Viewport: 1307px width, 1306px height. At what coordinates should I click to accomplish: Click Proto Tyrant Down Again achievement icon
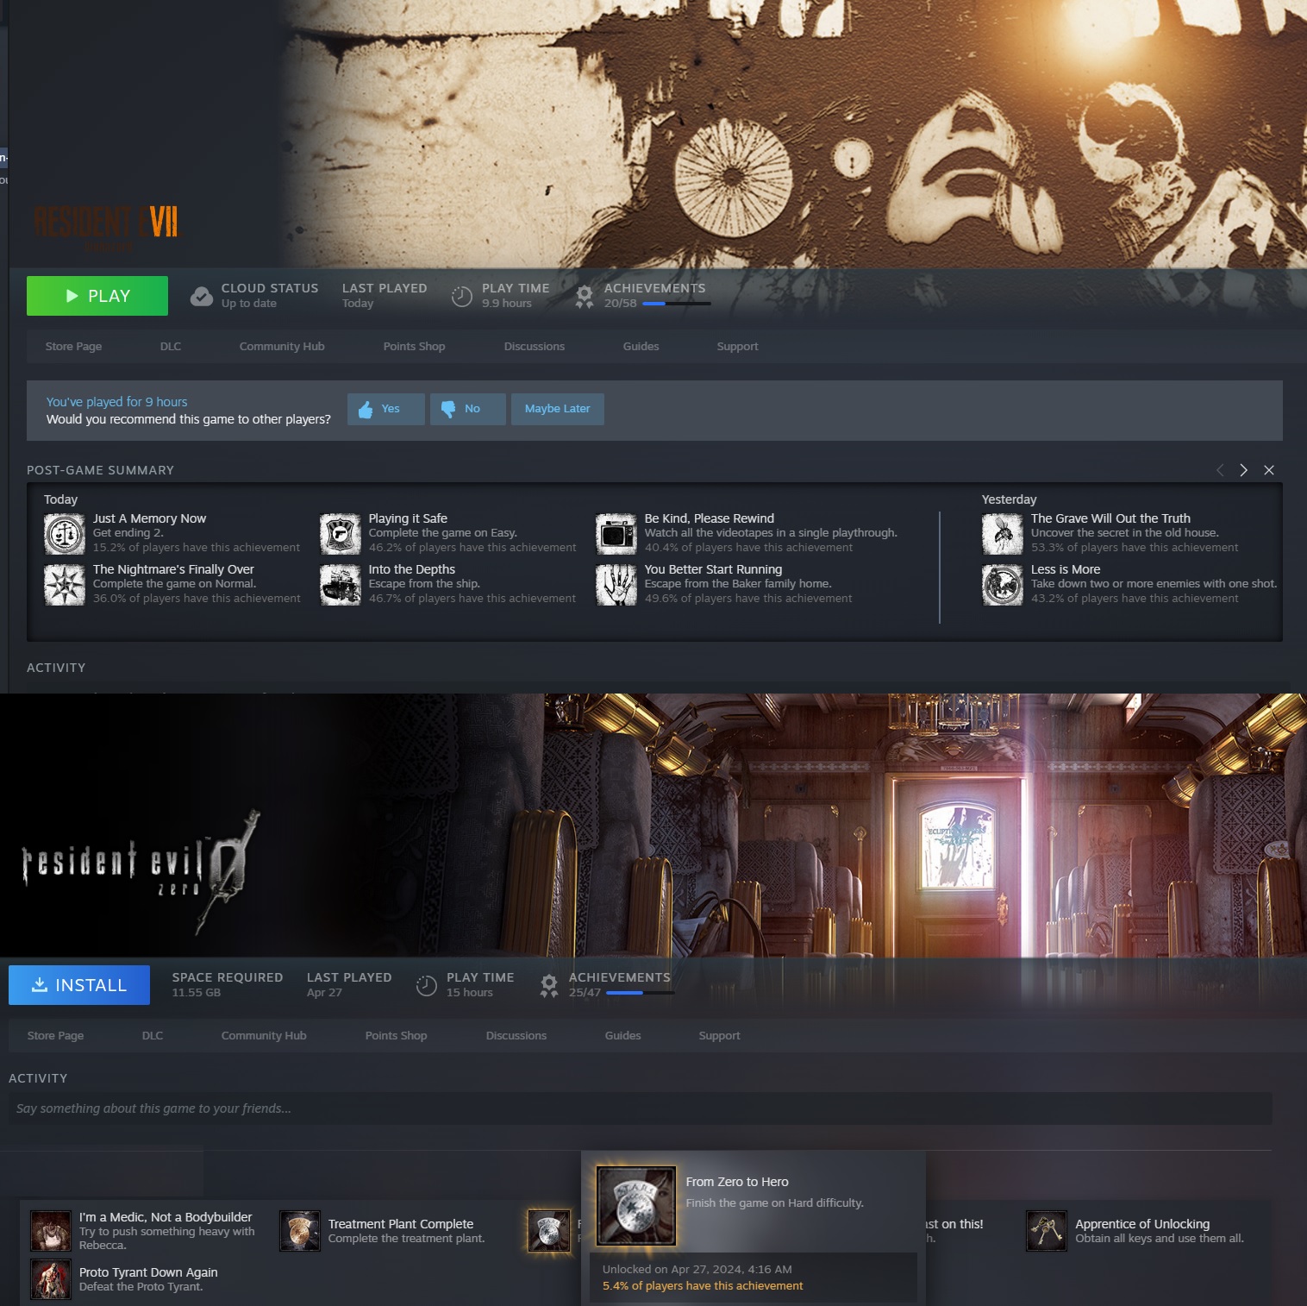tap(51, 1279)
